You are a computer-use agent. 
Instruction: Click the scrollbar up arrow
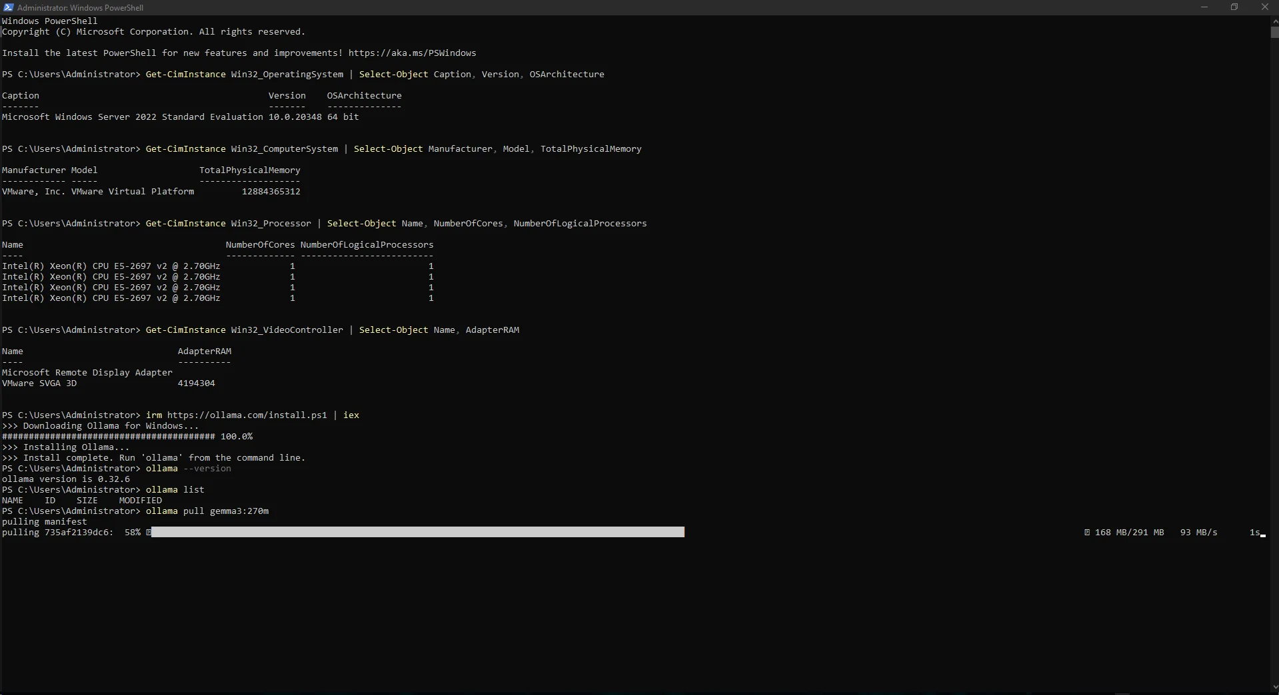(x=1274, y=21)
